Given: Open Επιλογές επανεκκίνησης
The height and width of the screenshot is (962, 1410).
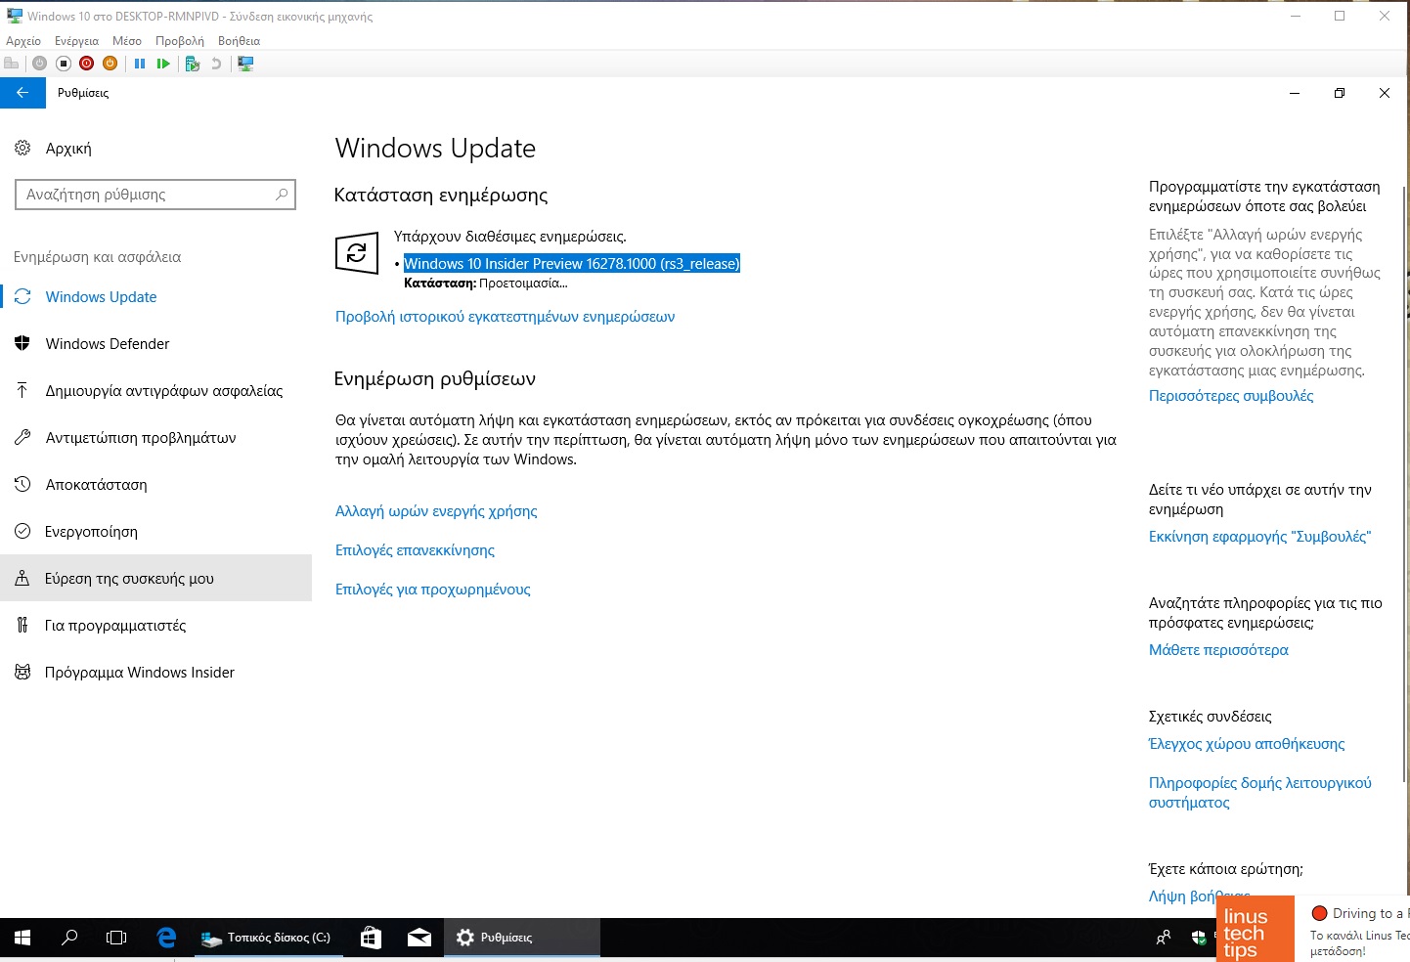Looking at the screenshot, I should pos(415,550).
